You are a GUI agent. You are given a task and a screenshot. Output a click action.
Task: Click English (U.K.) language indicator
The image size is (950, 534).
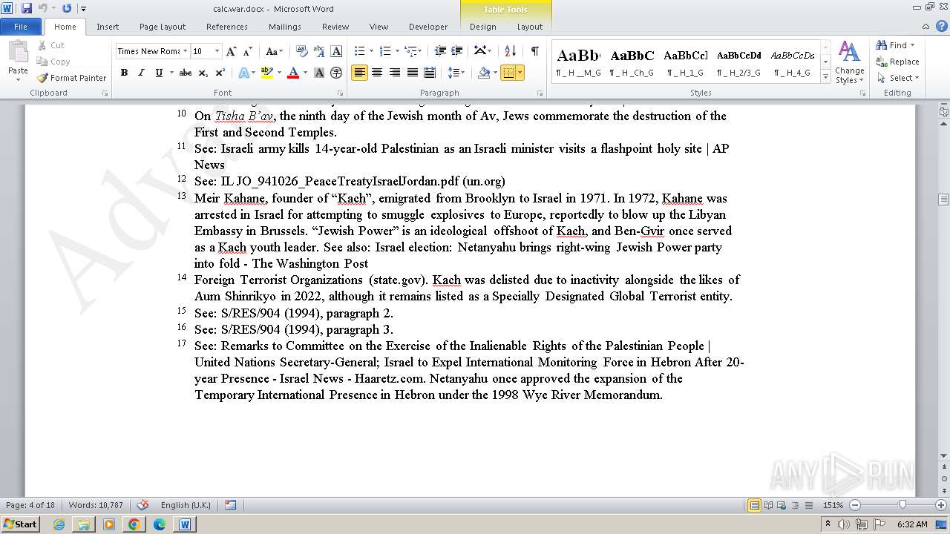pos(186,505)
